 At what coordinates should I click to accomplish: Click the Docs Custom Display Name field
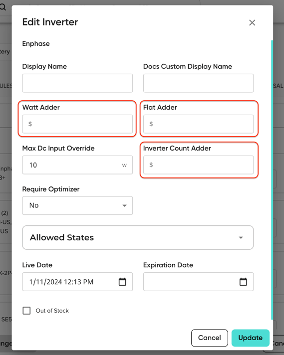198,83
